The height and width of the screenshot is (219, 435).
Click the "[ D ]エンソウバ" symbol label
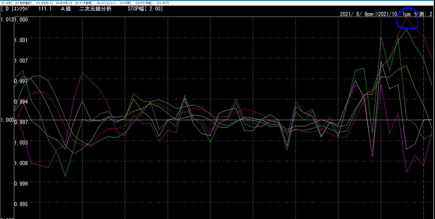(15, 9)
